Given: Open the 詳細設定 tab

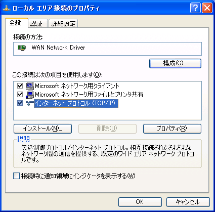Looking at the screenshot, I should (63, 23).
